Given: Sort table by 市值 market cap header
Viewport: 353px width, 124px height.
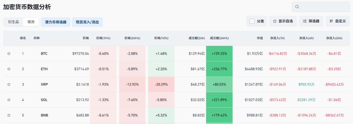Looking at the screenshot, I should 260,38.
